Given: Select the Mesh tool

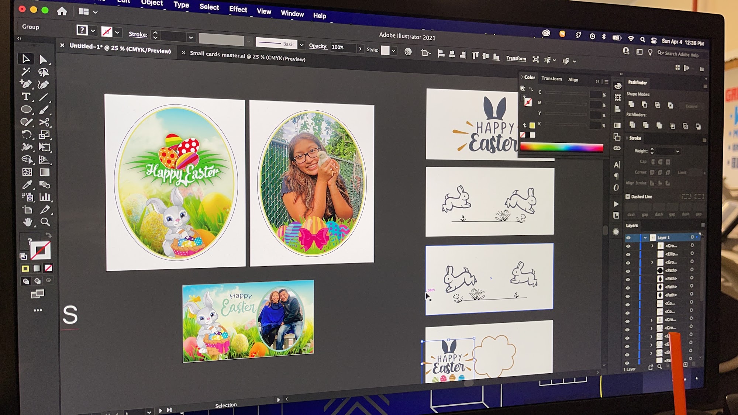Looking at the screenshot, I should click(x=27, y=172).
